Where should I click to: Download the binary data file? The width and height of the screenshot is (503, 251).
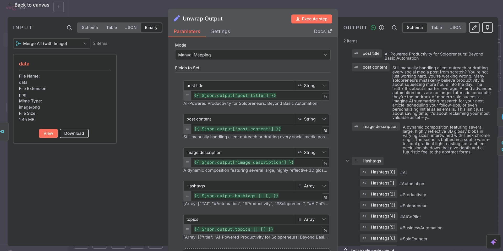pyautogui.click(x=74, y=133)
